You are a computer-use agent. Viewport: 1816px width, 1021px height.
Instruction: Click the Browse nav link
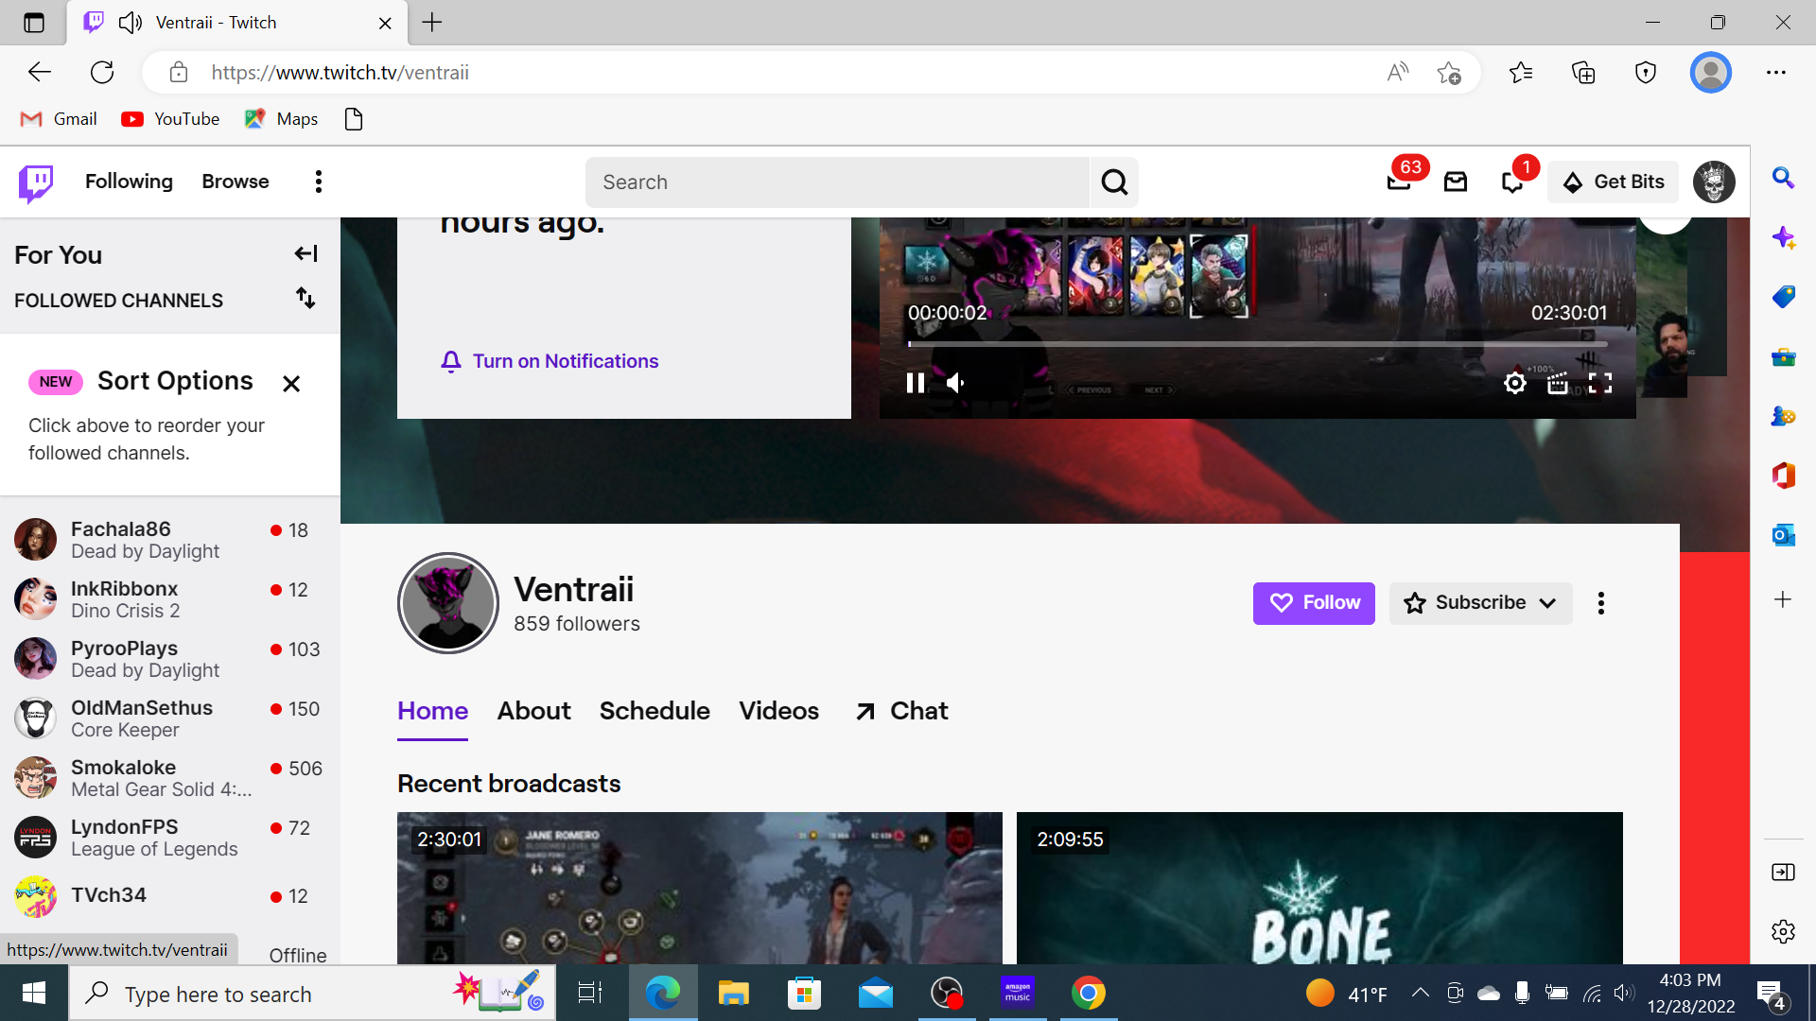[235, 182]
